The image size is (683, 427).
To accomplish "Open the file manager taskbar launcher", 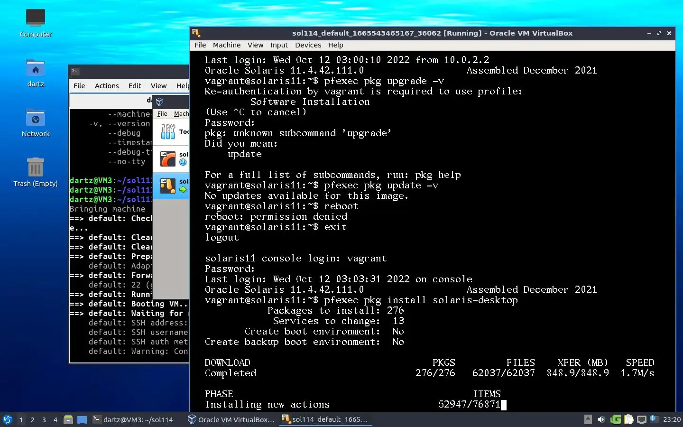I will 68,419.
